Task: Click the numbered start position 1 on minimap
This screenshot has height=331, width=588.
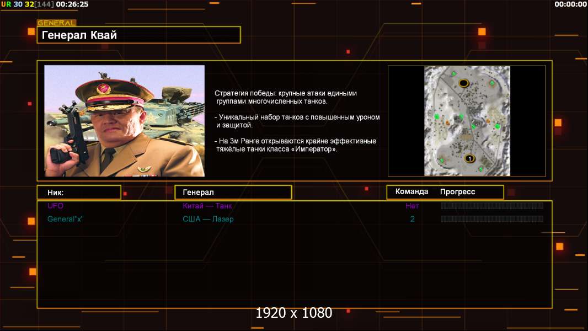Action: 469,159
